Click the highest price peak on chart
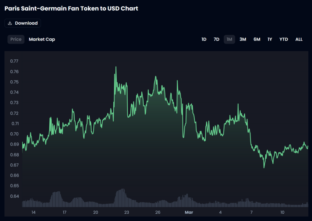The image size is (312, 221). click(116, 67)
